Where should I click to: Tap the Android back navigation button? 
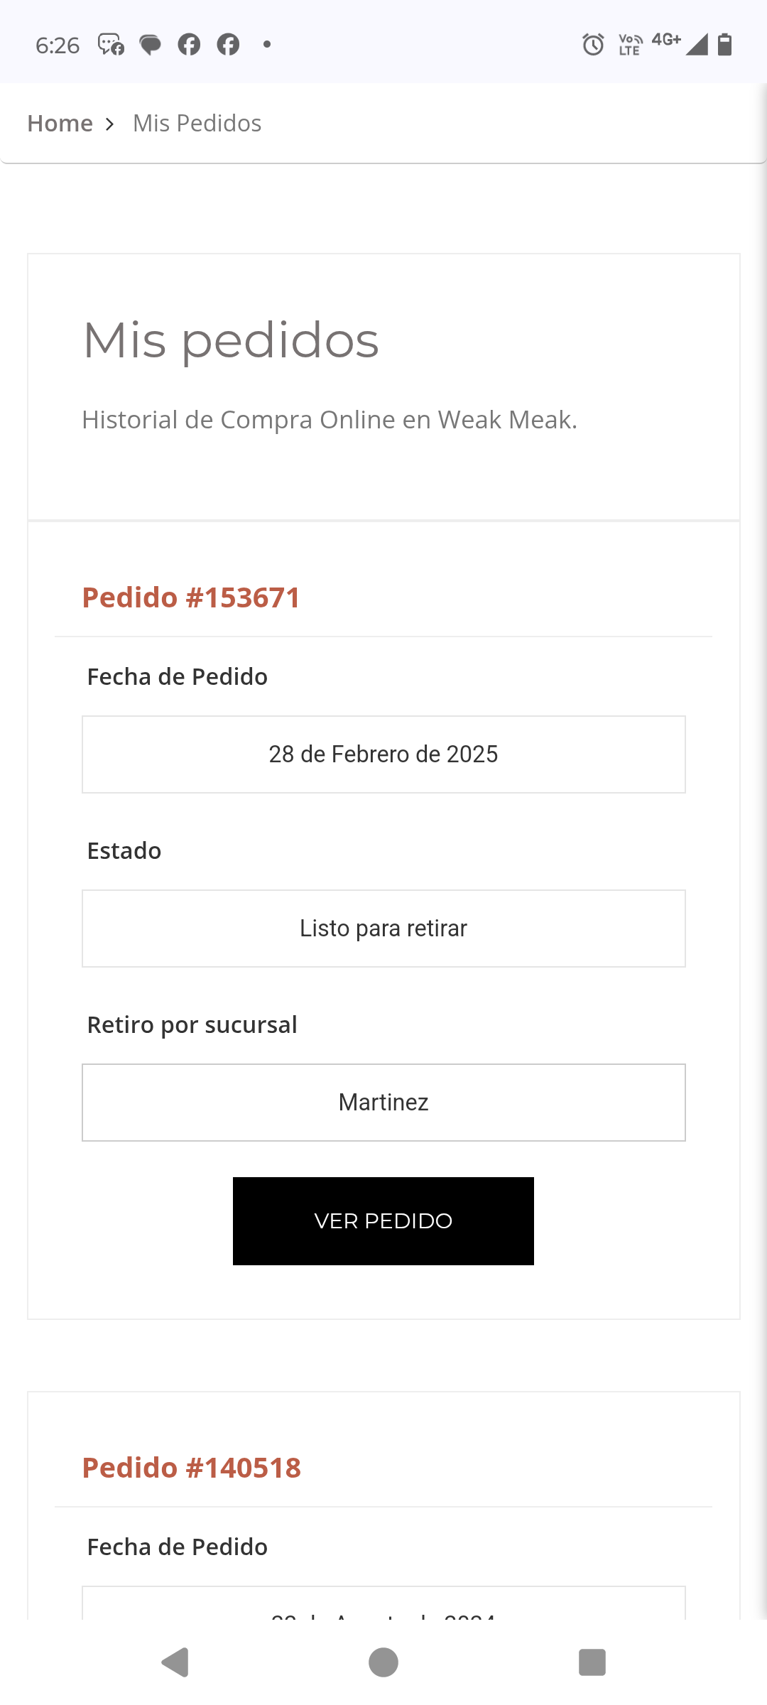point(175,1662)
